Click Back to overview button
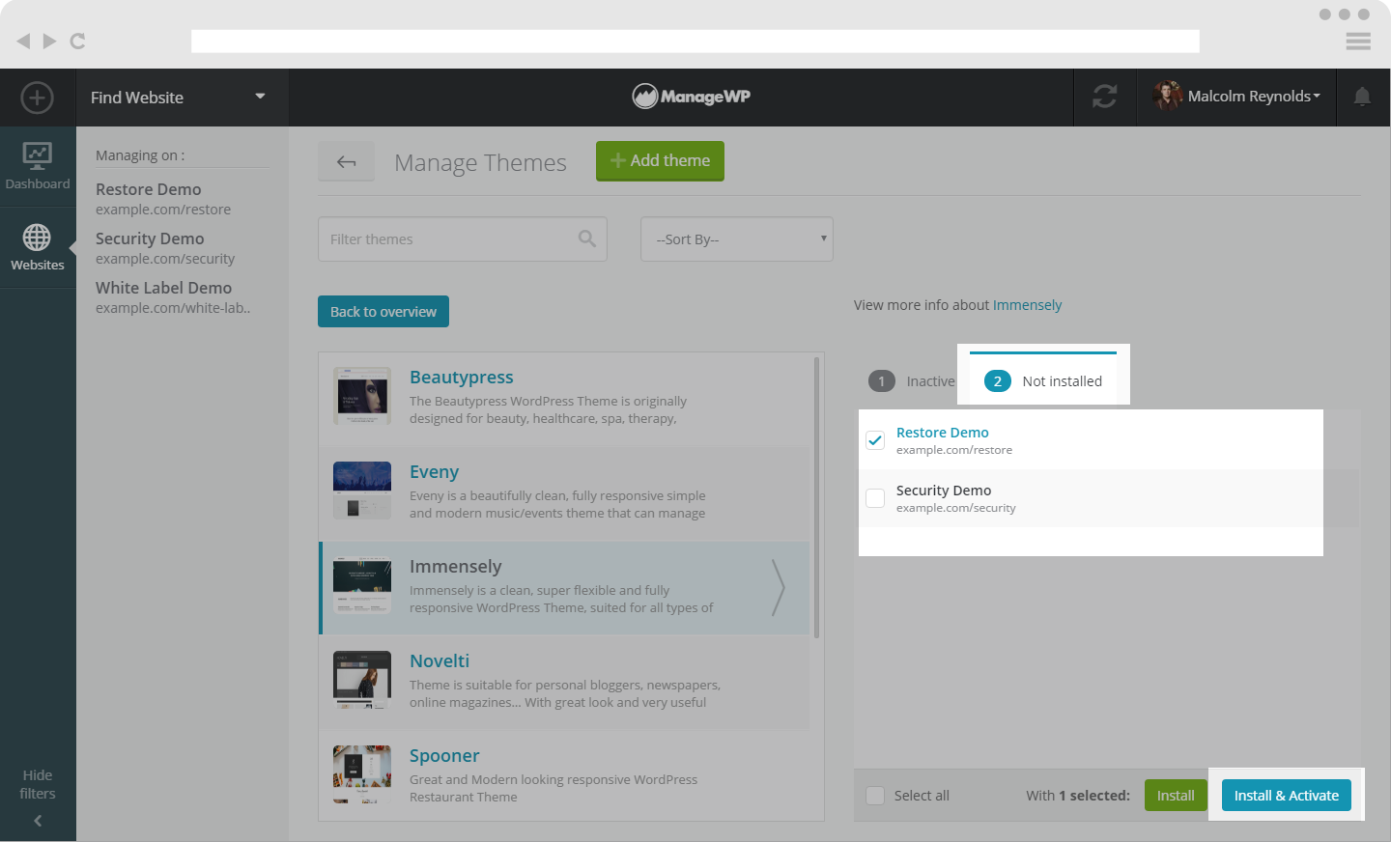 [383, 311]
